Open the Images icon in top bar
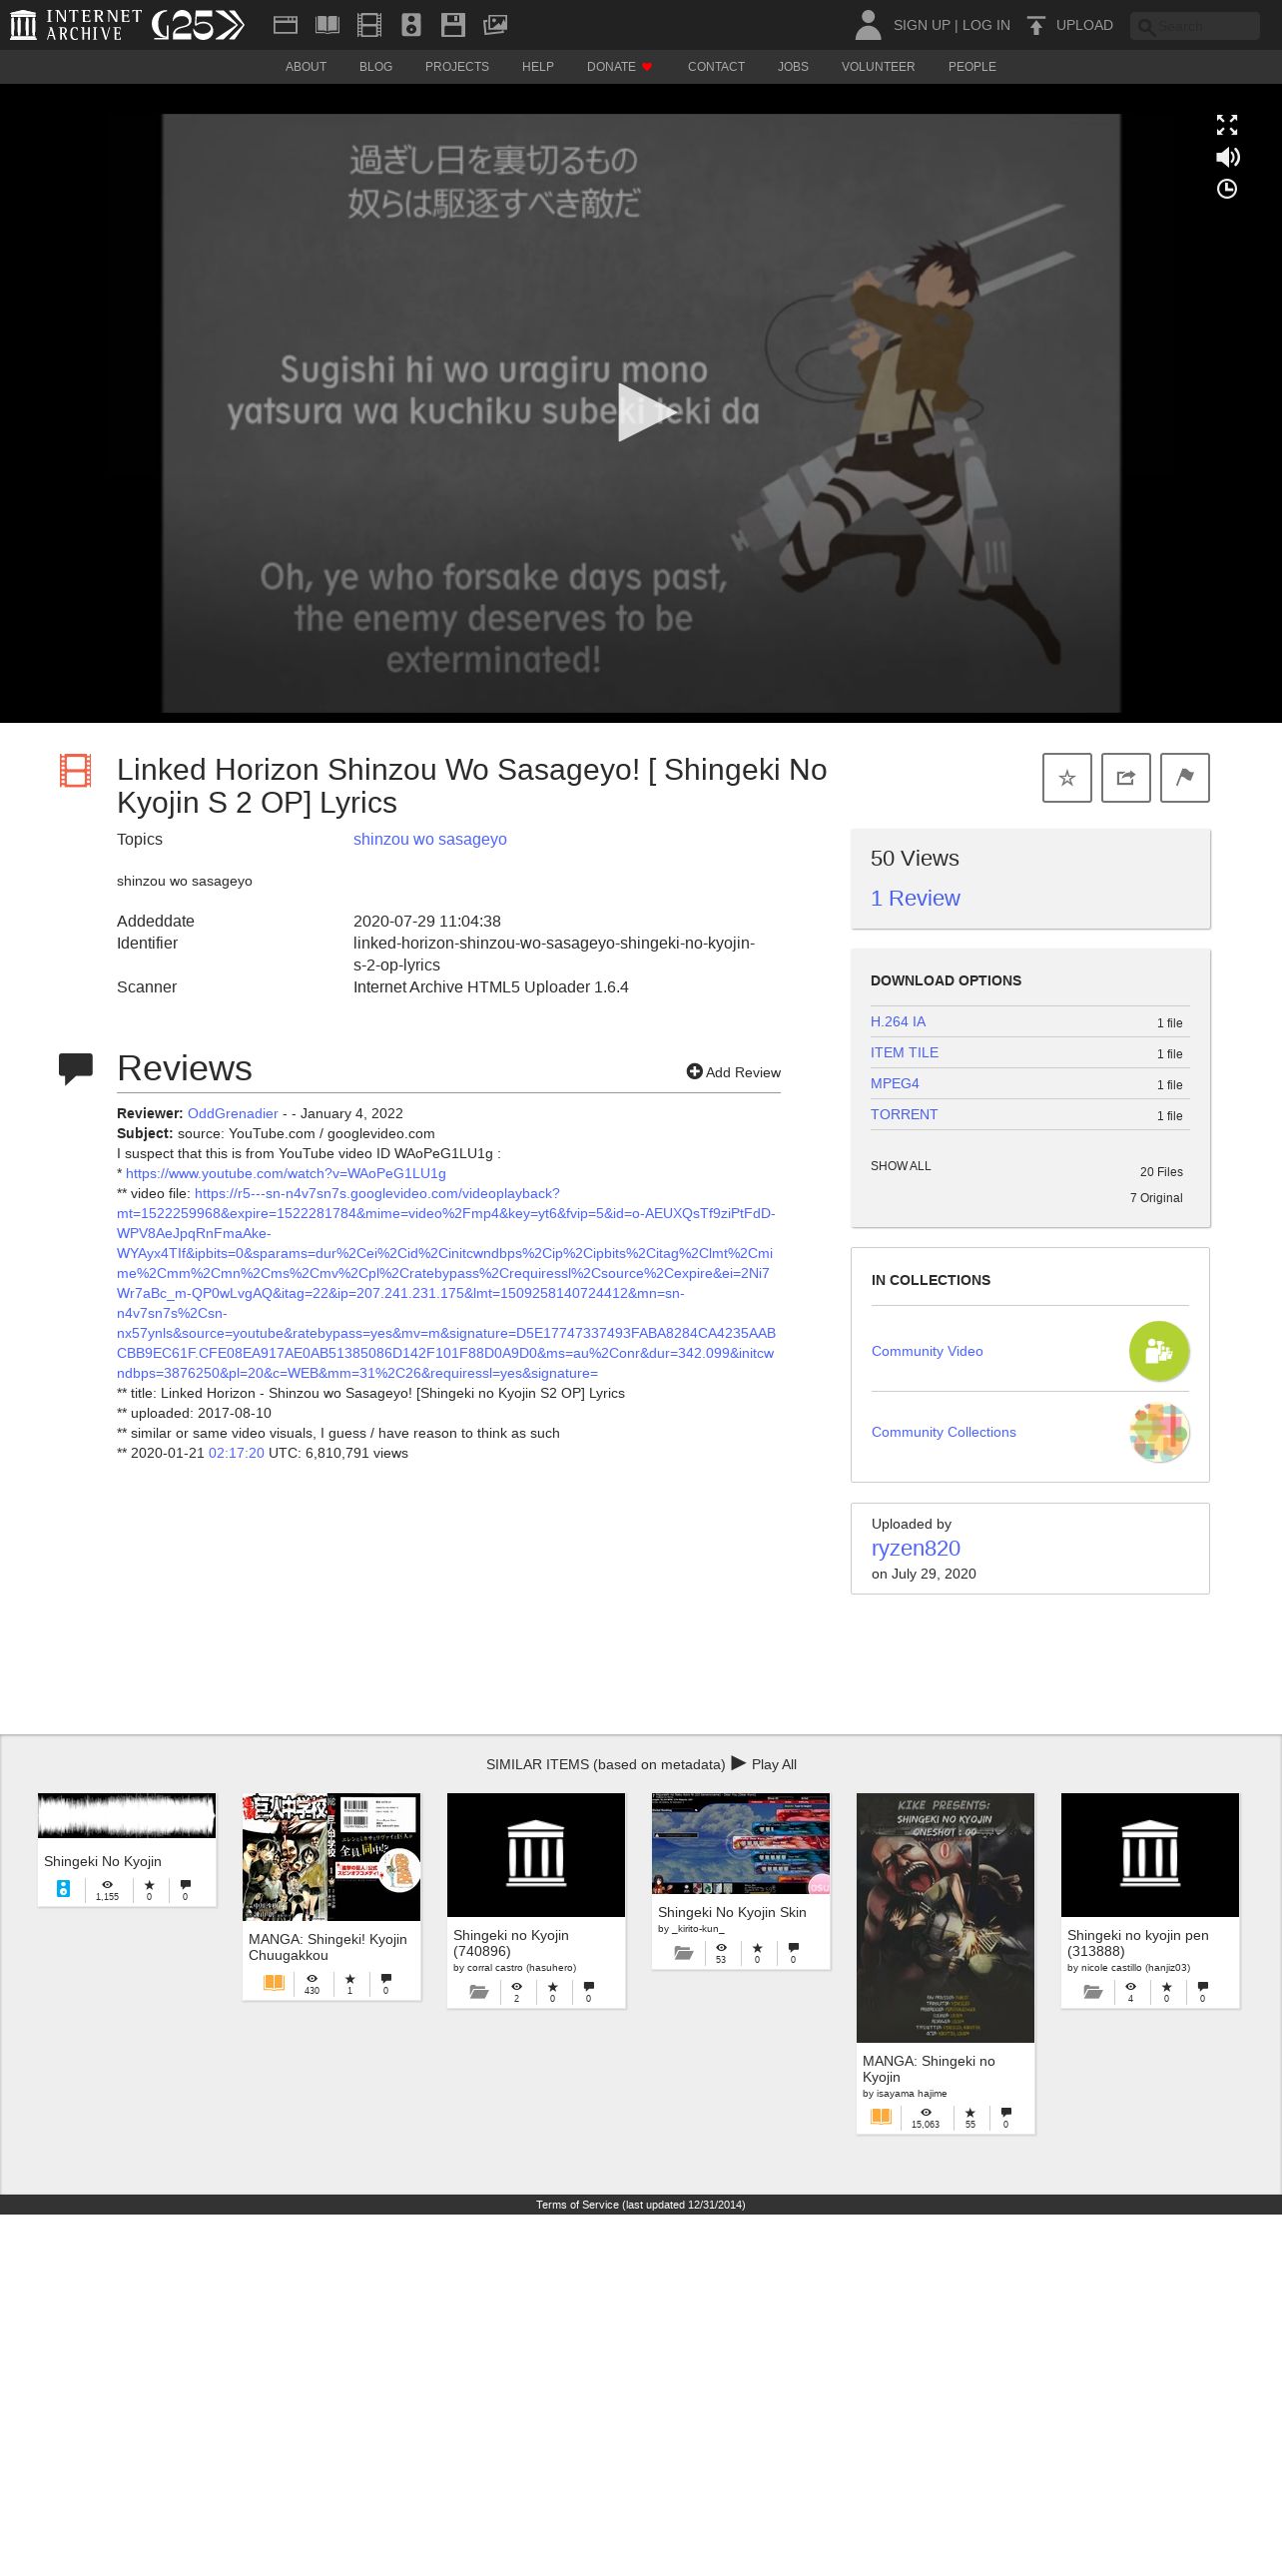 pos(495,25)
